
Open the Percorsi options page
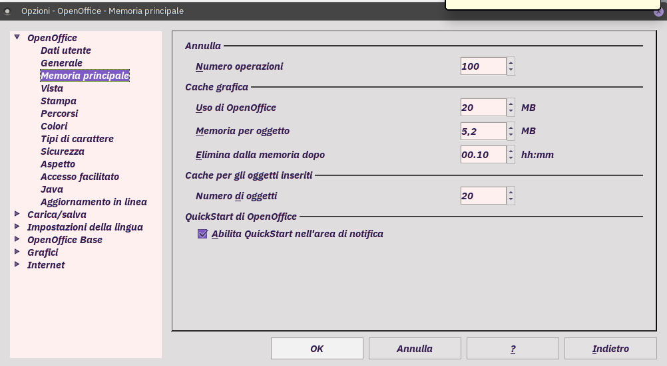pyautogui.click(x=59, y=114)
